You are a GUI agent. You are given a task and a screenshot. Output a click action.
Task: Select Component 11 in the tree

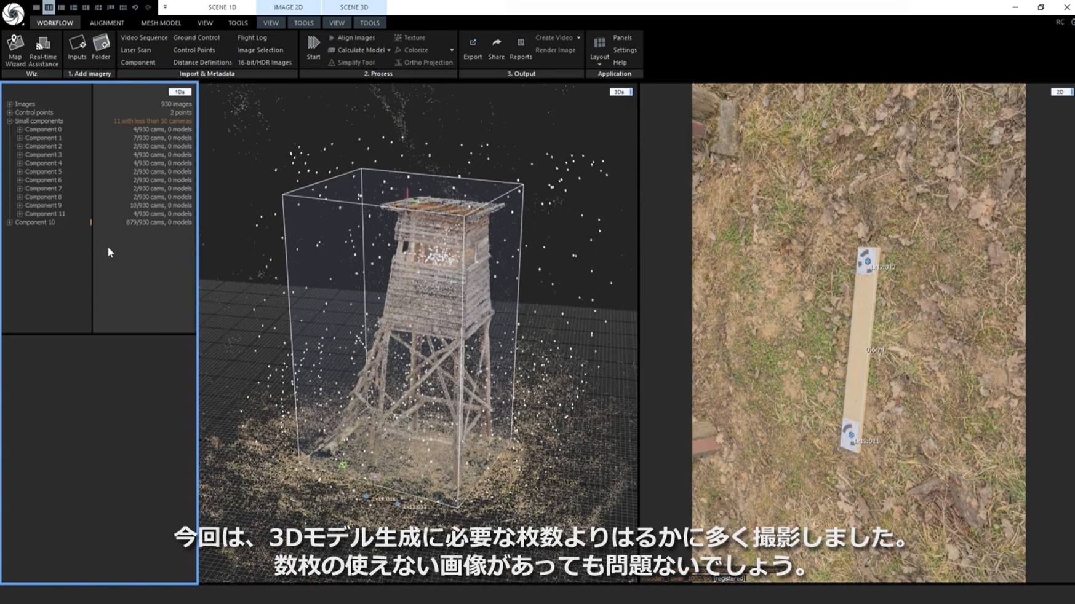45,214
